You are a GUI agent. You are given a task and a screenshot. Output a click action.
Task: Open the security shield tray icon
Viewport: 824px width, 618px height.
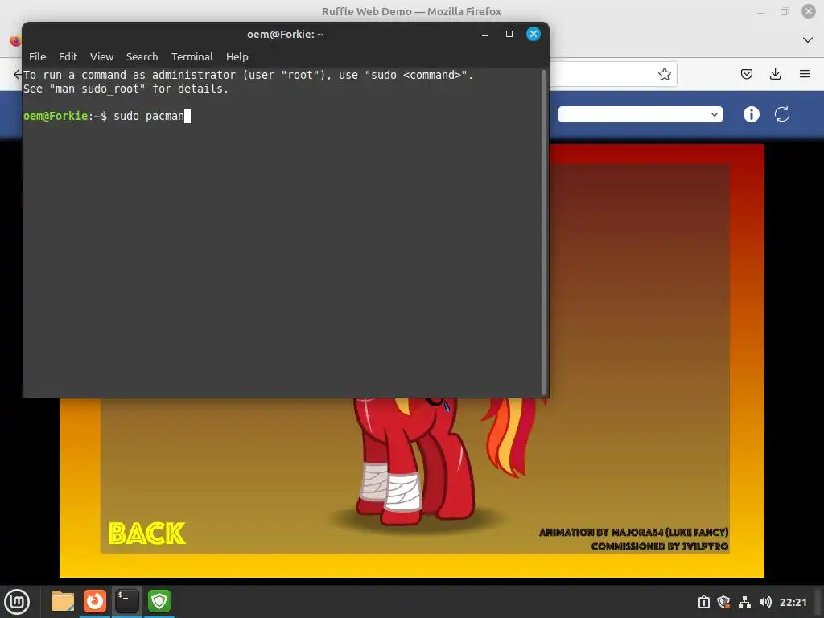point(723,602)
